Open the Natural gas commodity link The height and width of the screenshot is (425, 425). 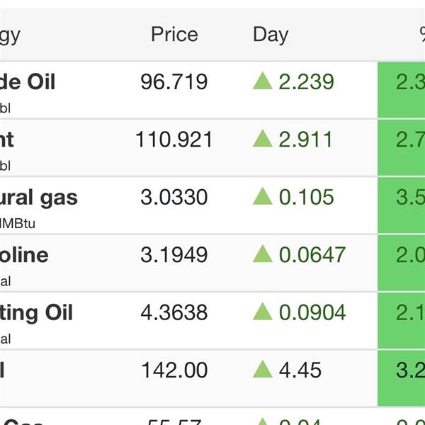click(39, 198)
